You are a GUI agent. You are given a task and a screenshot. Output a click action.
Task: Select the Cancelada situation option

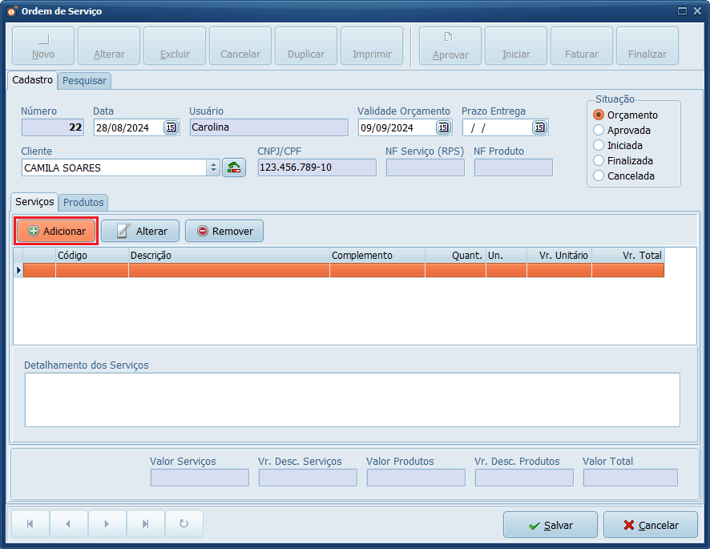click(599, 176)
